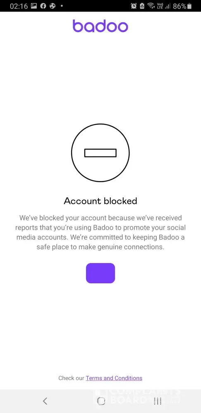This screenshot has width=201, height=413.
Task: Tap the purple button below the message
Action: point(100,273)
